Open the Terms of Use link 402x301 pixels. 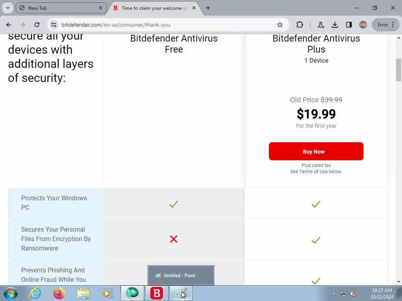coord(313,172)
